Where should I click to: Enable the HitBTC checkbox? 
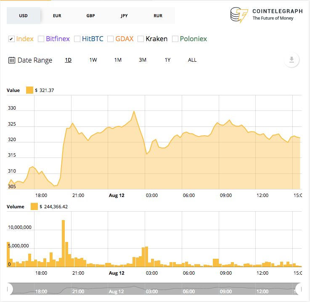tap(77, 39)
